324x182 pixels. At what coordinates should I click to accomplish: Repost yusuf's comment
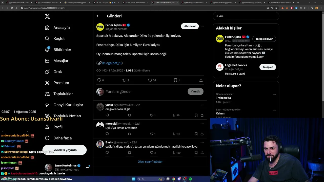(130, 115)
